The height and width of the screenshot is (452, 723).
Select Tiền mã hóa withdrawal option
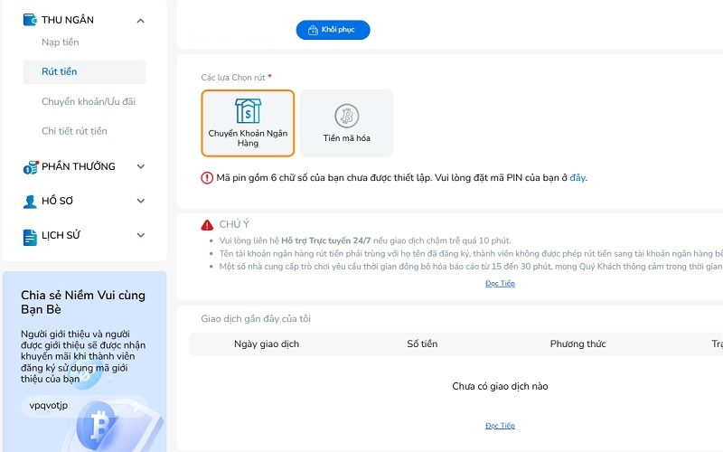[x=347, y=124]
